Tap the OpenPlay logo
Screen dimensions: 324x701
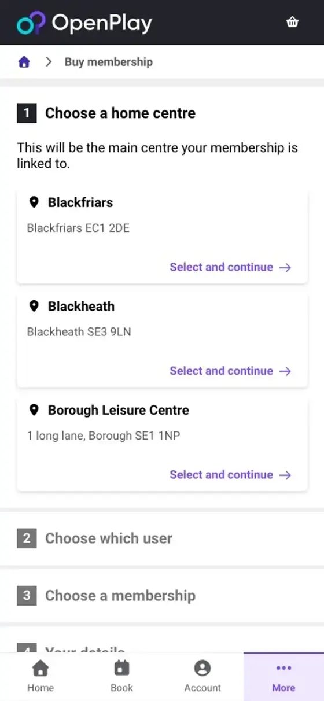[x=84, y=23]
